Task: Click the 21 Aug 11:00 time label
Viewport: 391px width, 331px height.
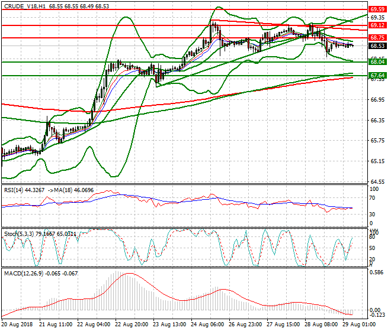Action: [56, 324]
